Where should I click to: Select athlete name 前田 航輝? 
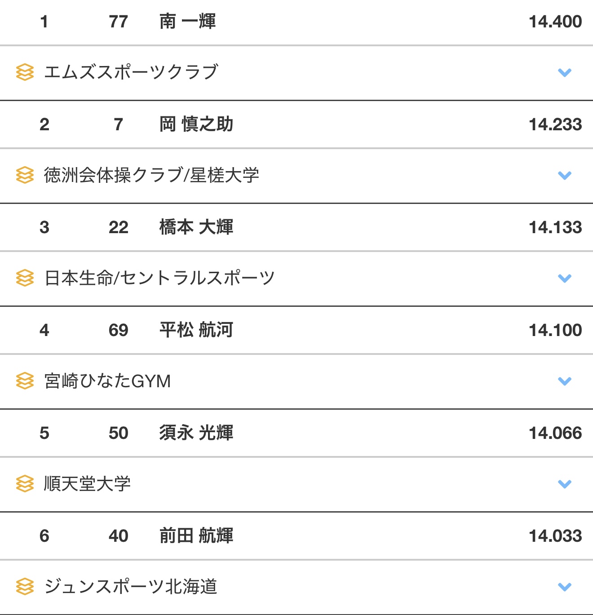(x=196, y=536)
